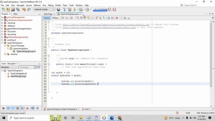
Task: Open the Refactor menu
Action: click(x=37, y=5)
